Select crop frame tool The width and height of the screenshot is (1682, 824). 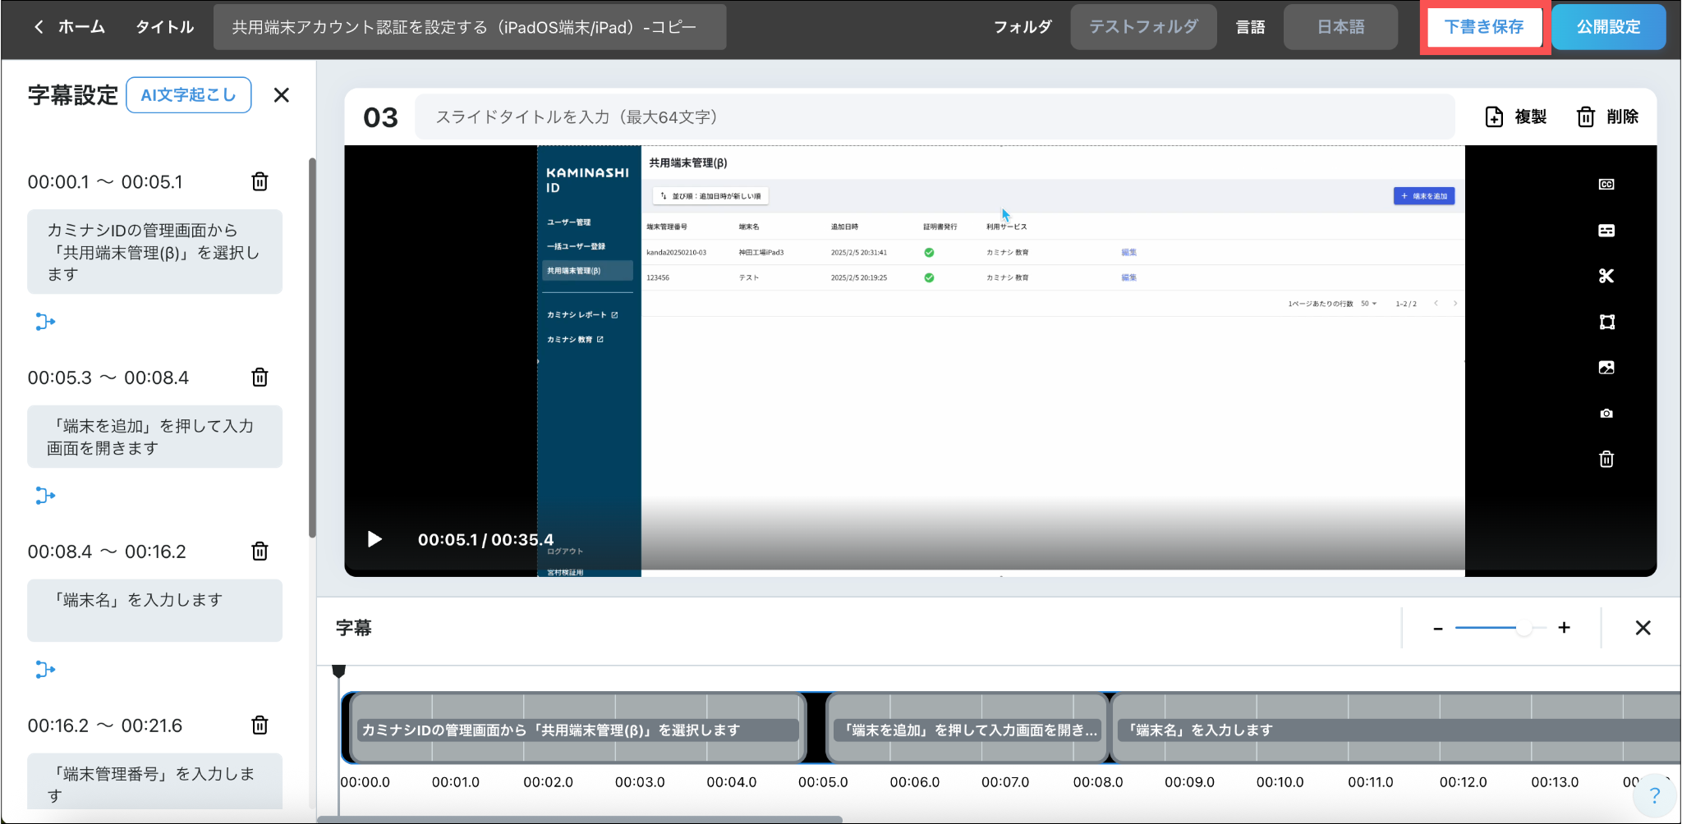point(1606,322)
